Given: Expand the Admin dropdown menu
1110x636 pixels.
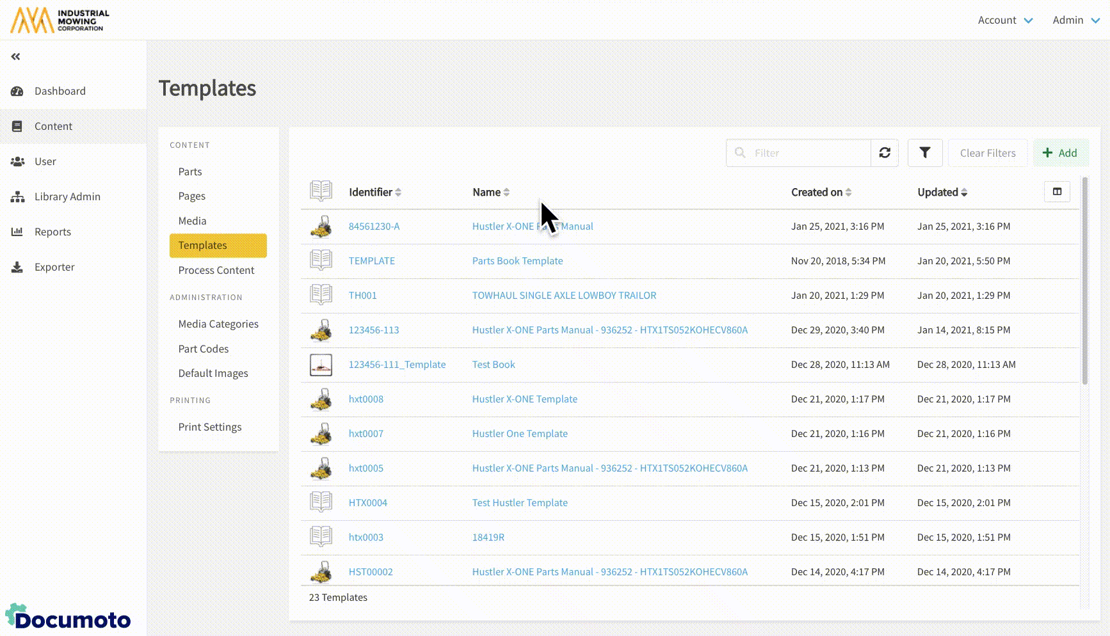Looking at the screenshot, I should pos(1075,20).
